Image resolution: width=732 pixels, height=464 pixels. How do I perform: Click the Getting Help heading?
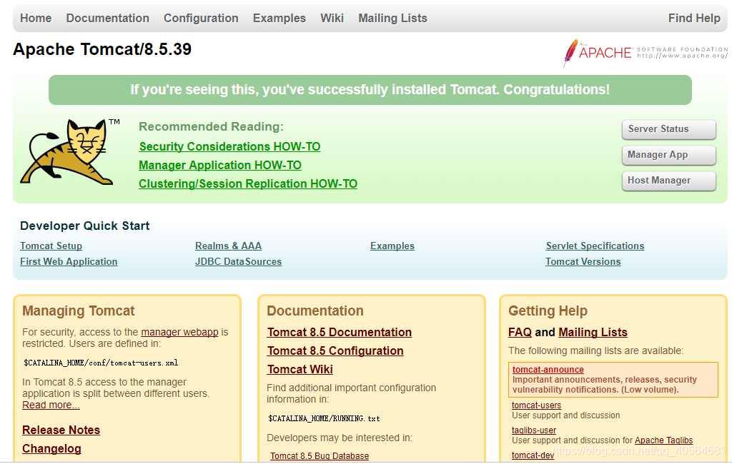[548, 311]
